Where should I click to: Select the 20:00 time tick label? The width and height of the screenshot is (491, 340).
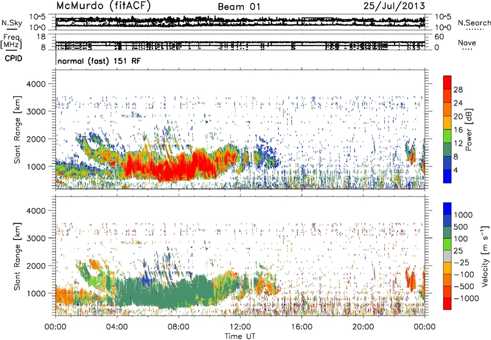[363, 327]
